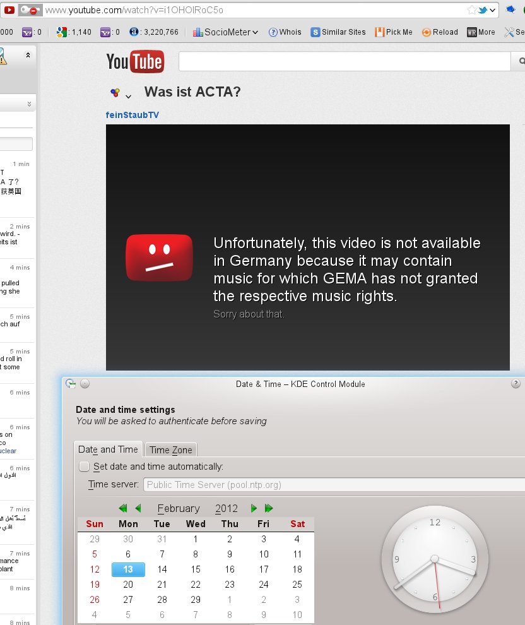Click the YouTube favicon in the address bar

tap(9, 10)
